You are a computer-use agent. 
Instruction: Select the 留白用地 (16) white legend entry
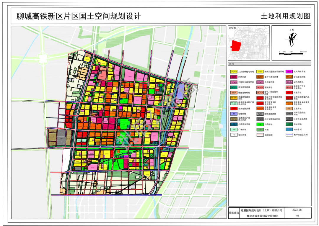[x=234, y=135]
